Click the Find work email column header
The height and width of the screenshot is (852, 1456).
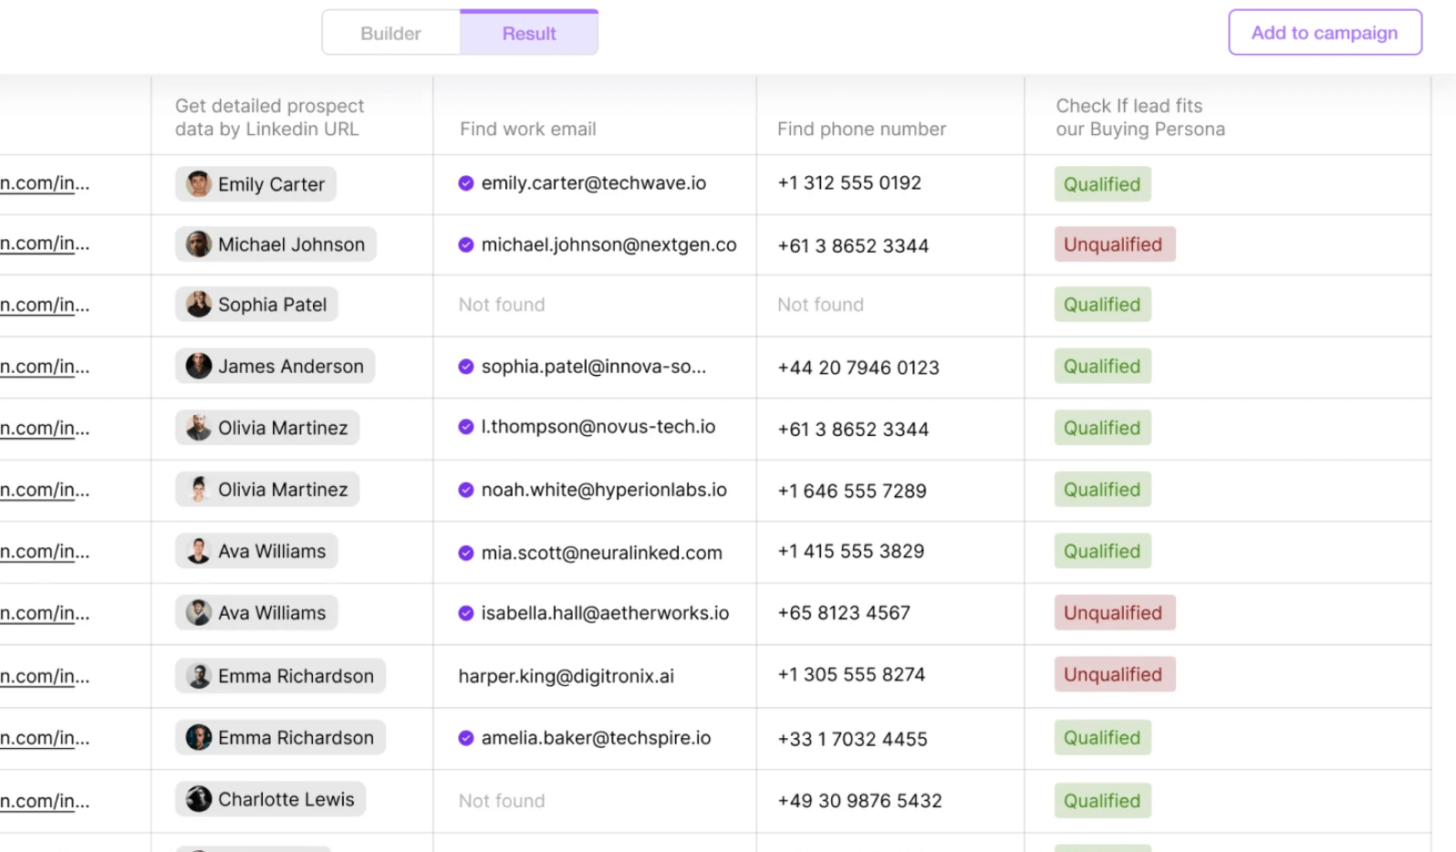click(527, 130)
